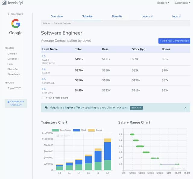Click the $53k bonus value
This screenshot has width=193, height=179.
(165, 91)
